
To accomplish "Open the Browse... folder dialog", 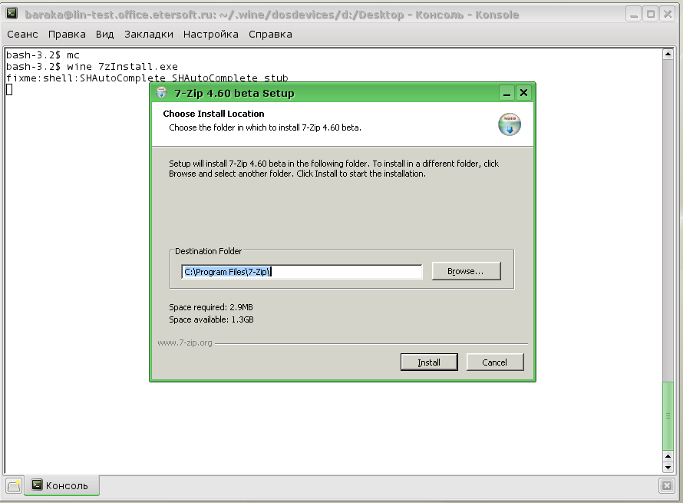I will [x=466, y=271].
